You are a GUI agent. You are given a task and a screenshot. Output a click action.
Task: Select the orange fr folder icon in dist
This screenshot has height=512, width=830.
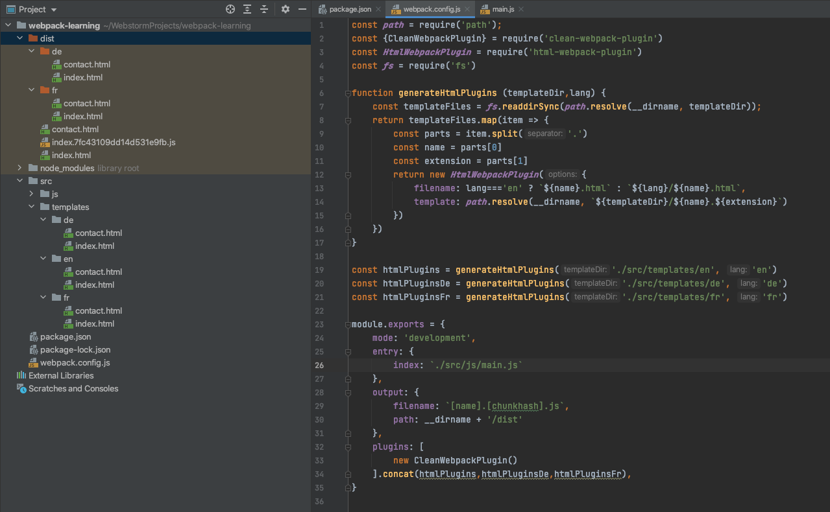45,91
